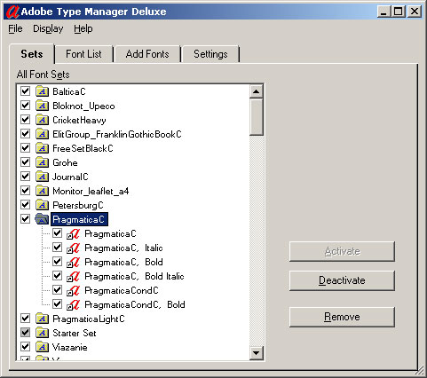Click the Remove button
427x378 pixels.
[x=342, y=317]
